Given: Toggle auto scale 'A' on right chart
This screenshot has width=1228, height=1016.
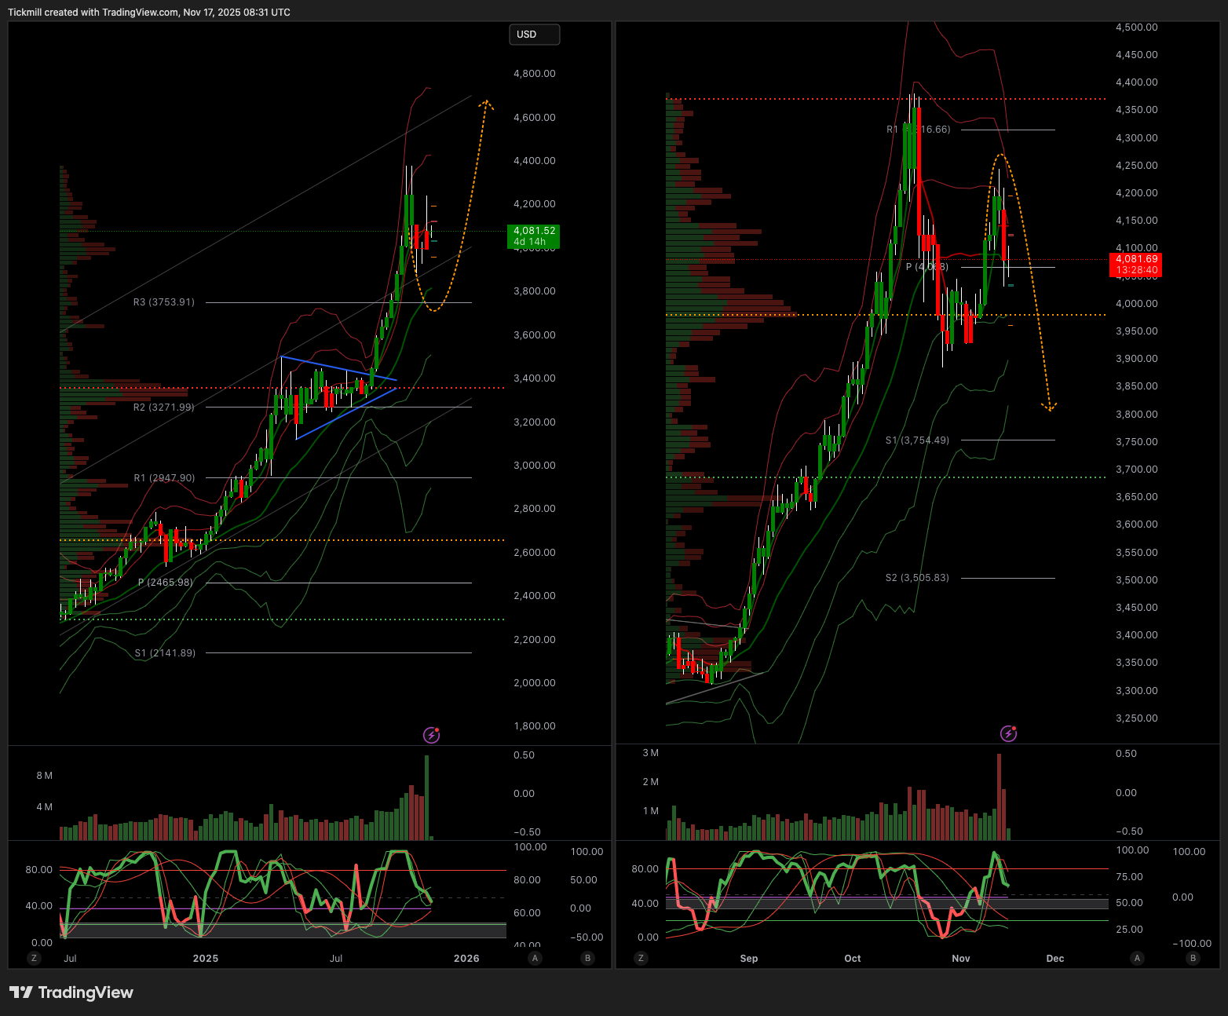Looking at the screenshot, I should tap(1137, 958).
